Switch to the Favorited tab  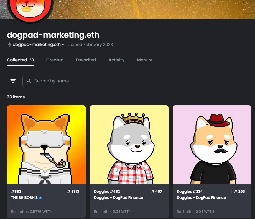click(86, 60)
